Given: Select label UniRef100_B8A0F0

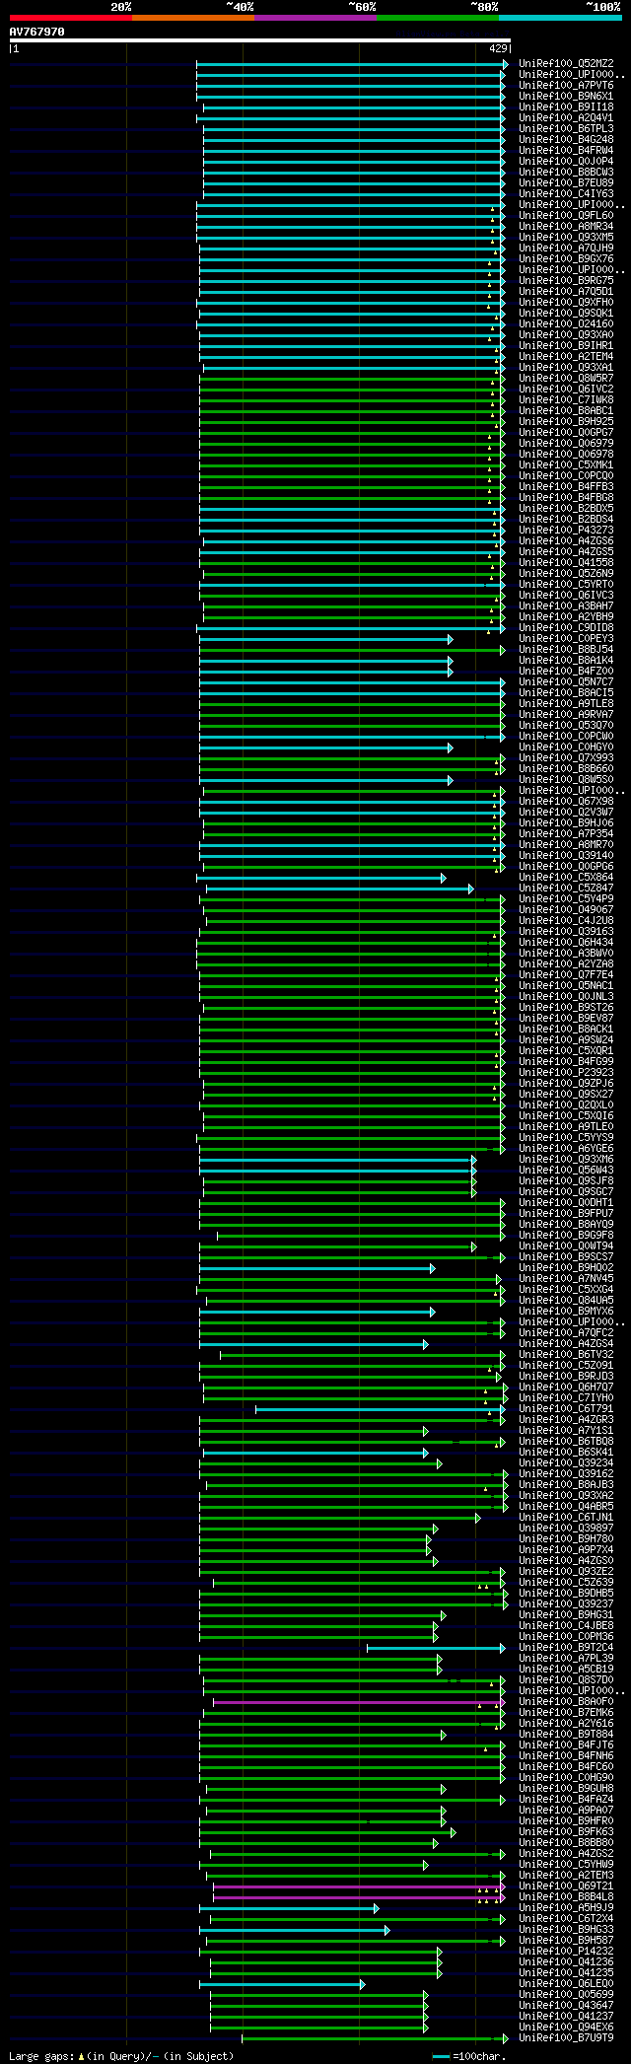Looking at the screenshot, I should coord(566,1702).
